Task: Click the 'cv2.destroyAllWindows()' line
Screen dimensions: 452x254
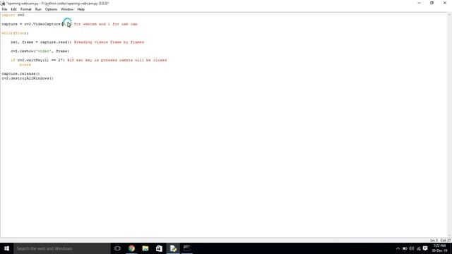Action: (x=28, y=78)
